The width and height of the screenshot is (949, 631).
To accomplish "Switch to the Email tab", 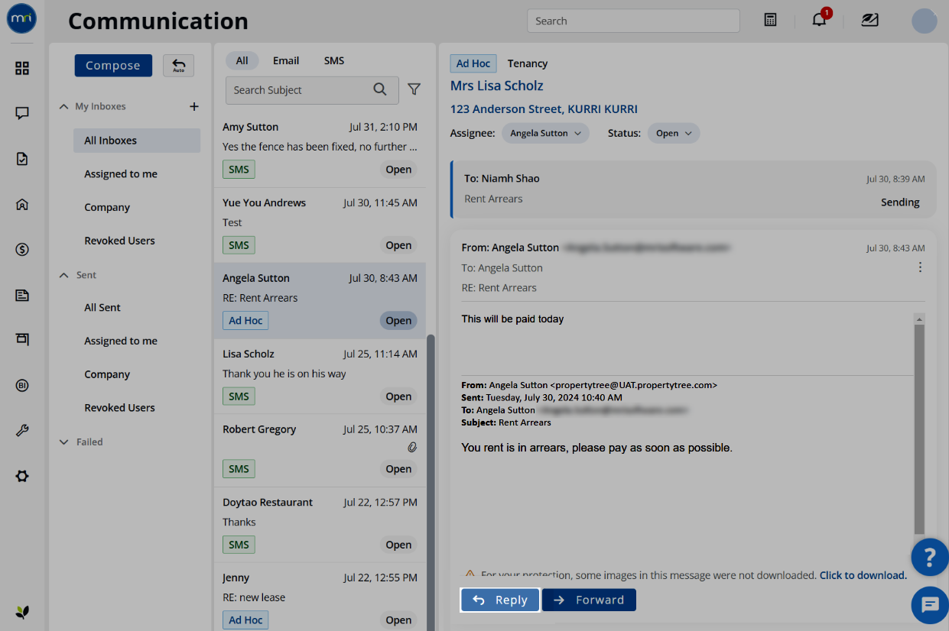I will [x=286, y=60].
